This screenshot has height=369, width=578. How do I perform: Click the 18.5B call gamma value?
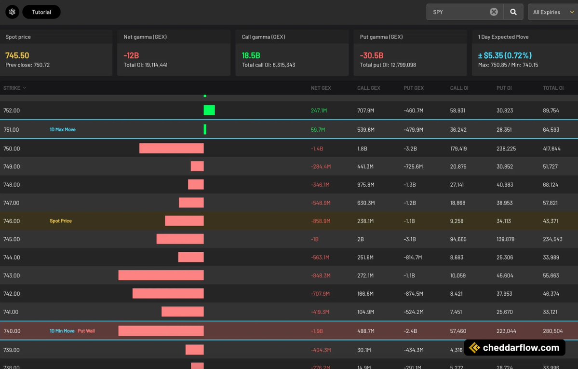[x=251, y=55]
